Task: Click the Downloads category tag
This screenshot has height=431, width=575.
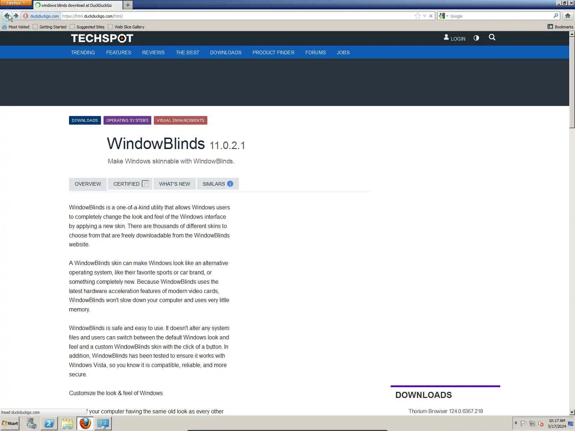Action: coord(85,120)
